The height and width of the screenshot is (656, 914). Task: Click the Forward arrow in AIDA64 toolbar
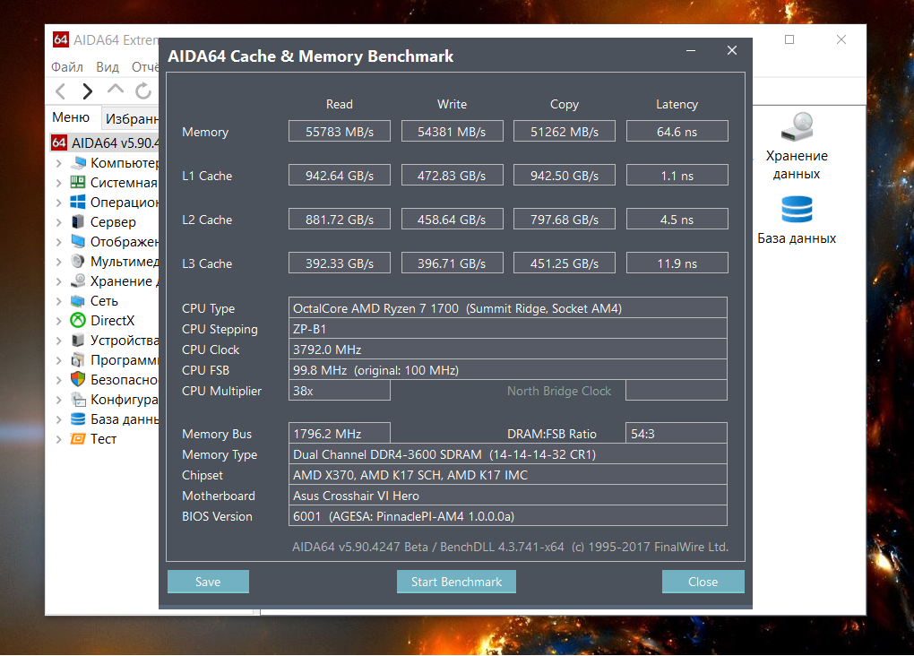88,91
